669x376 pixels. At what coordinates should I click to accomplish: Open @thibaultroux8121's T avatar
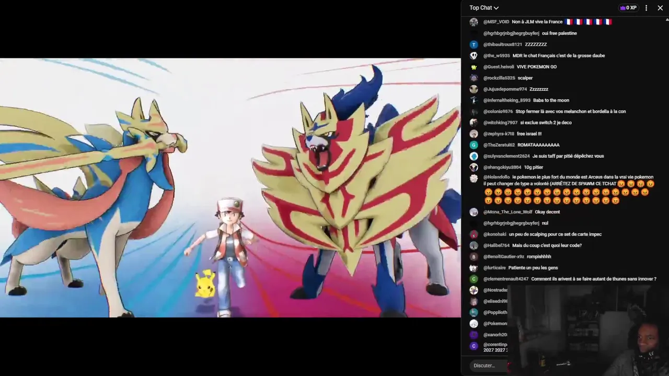474,44
